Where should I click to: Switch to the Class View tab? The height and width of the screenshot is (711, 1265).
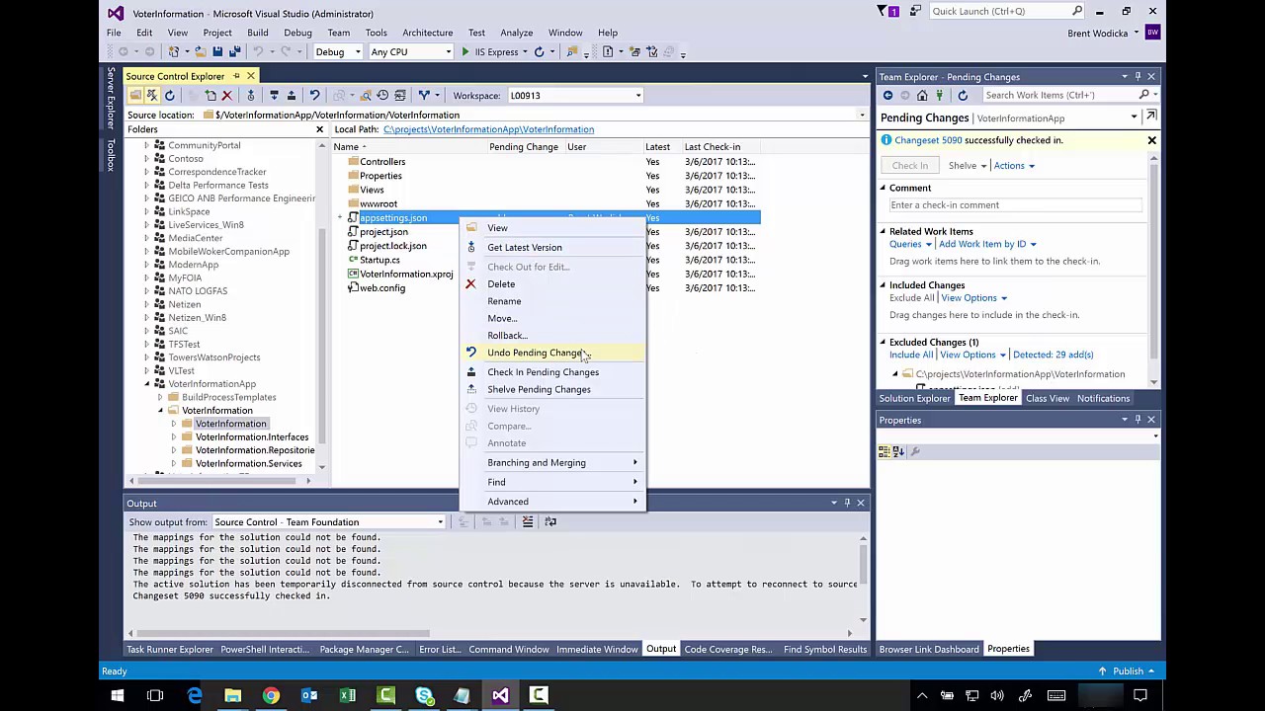coord(1047,398)
